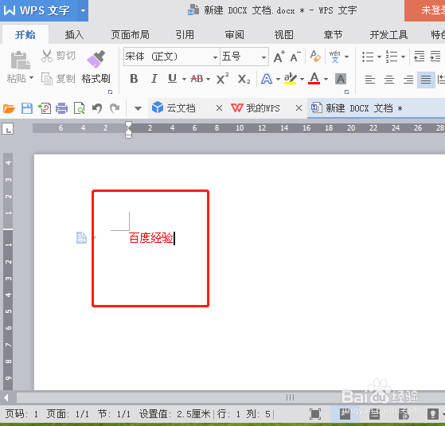Decrease font size with A- icon

pyautogui.click(x=295, y=57)
